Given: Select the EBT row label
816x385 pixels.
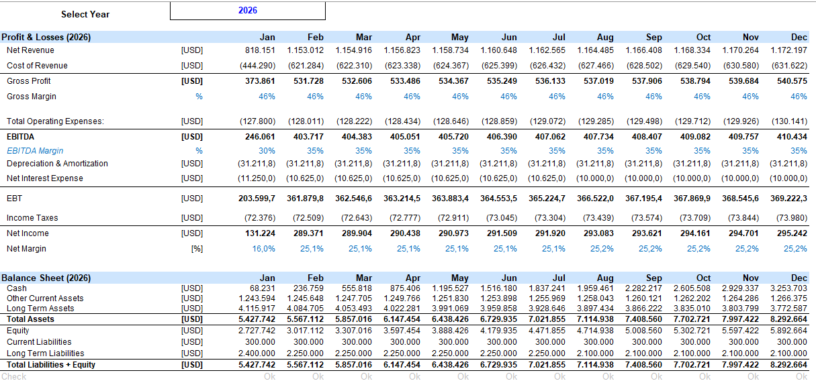Looking at the screenshot, I should [14, 199].
